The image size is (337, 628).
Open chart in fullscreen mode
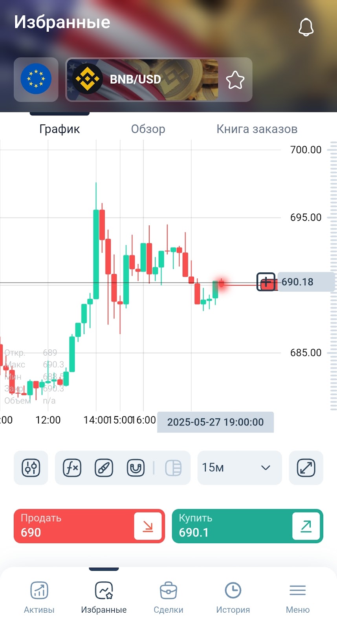point(306,467)
